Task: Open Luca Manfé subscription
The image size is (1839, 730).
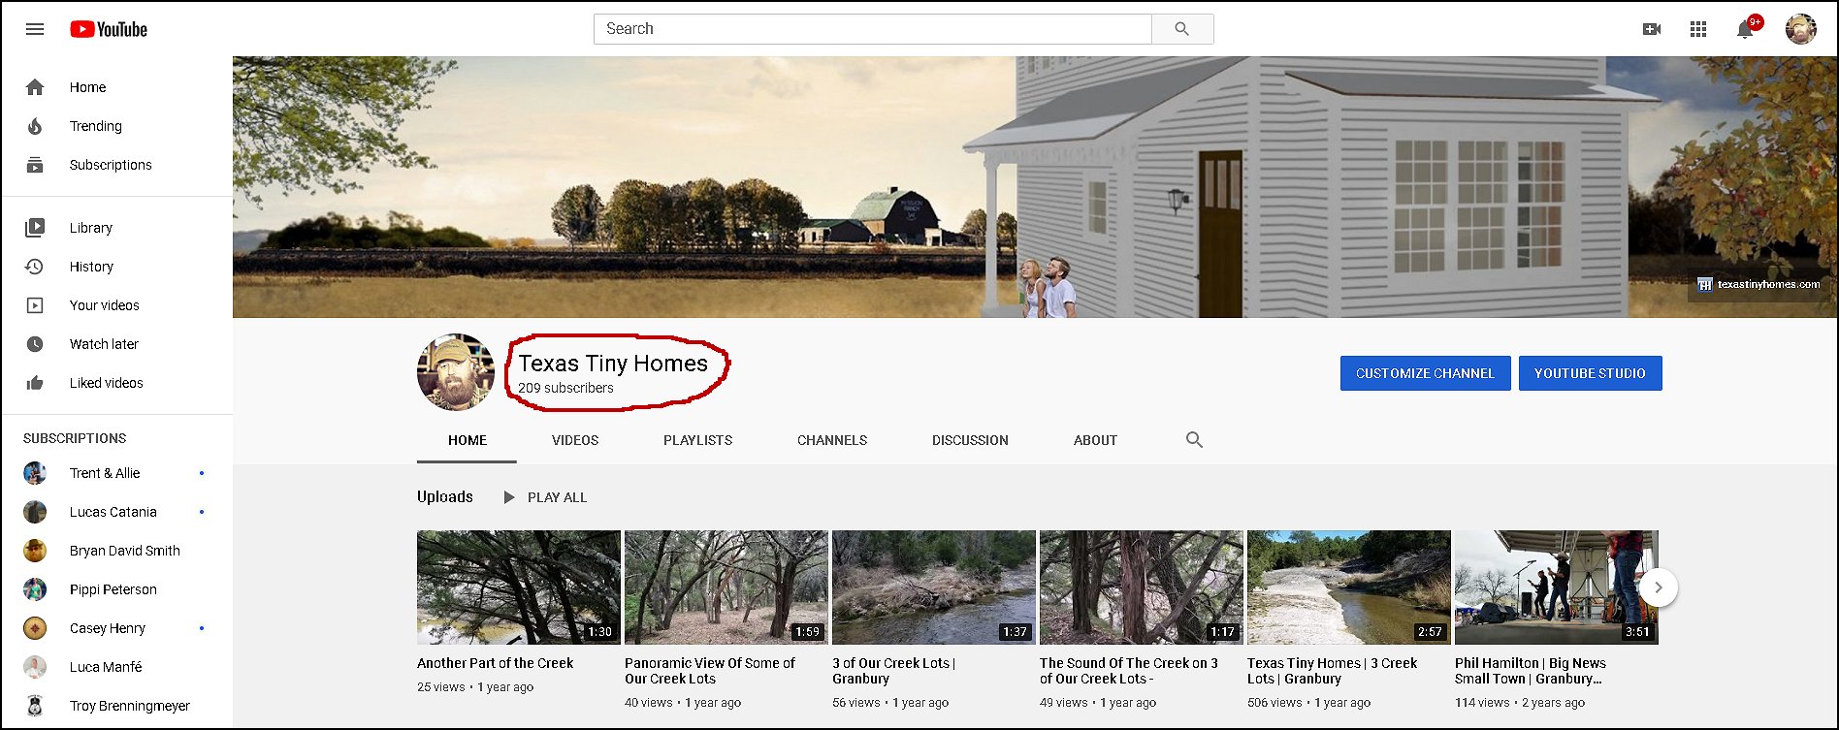Action: point(116,667)
